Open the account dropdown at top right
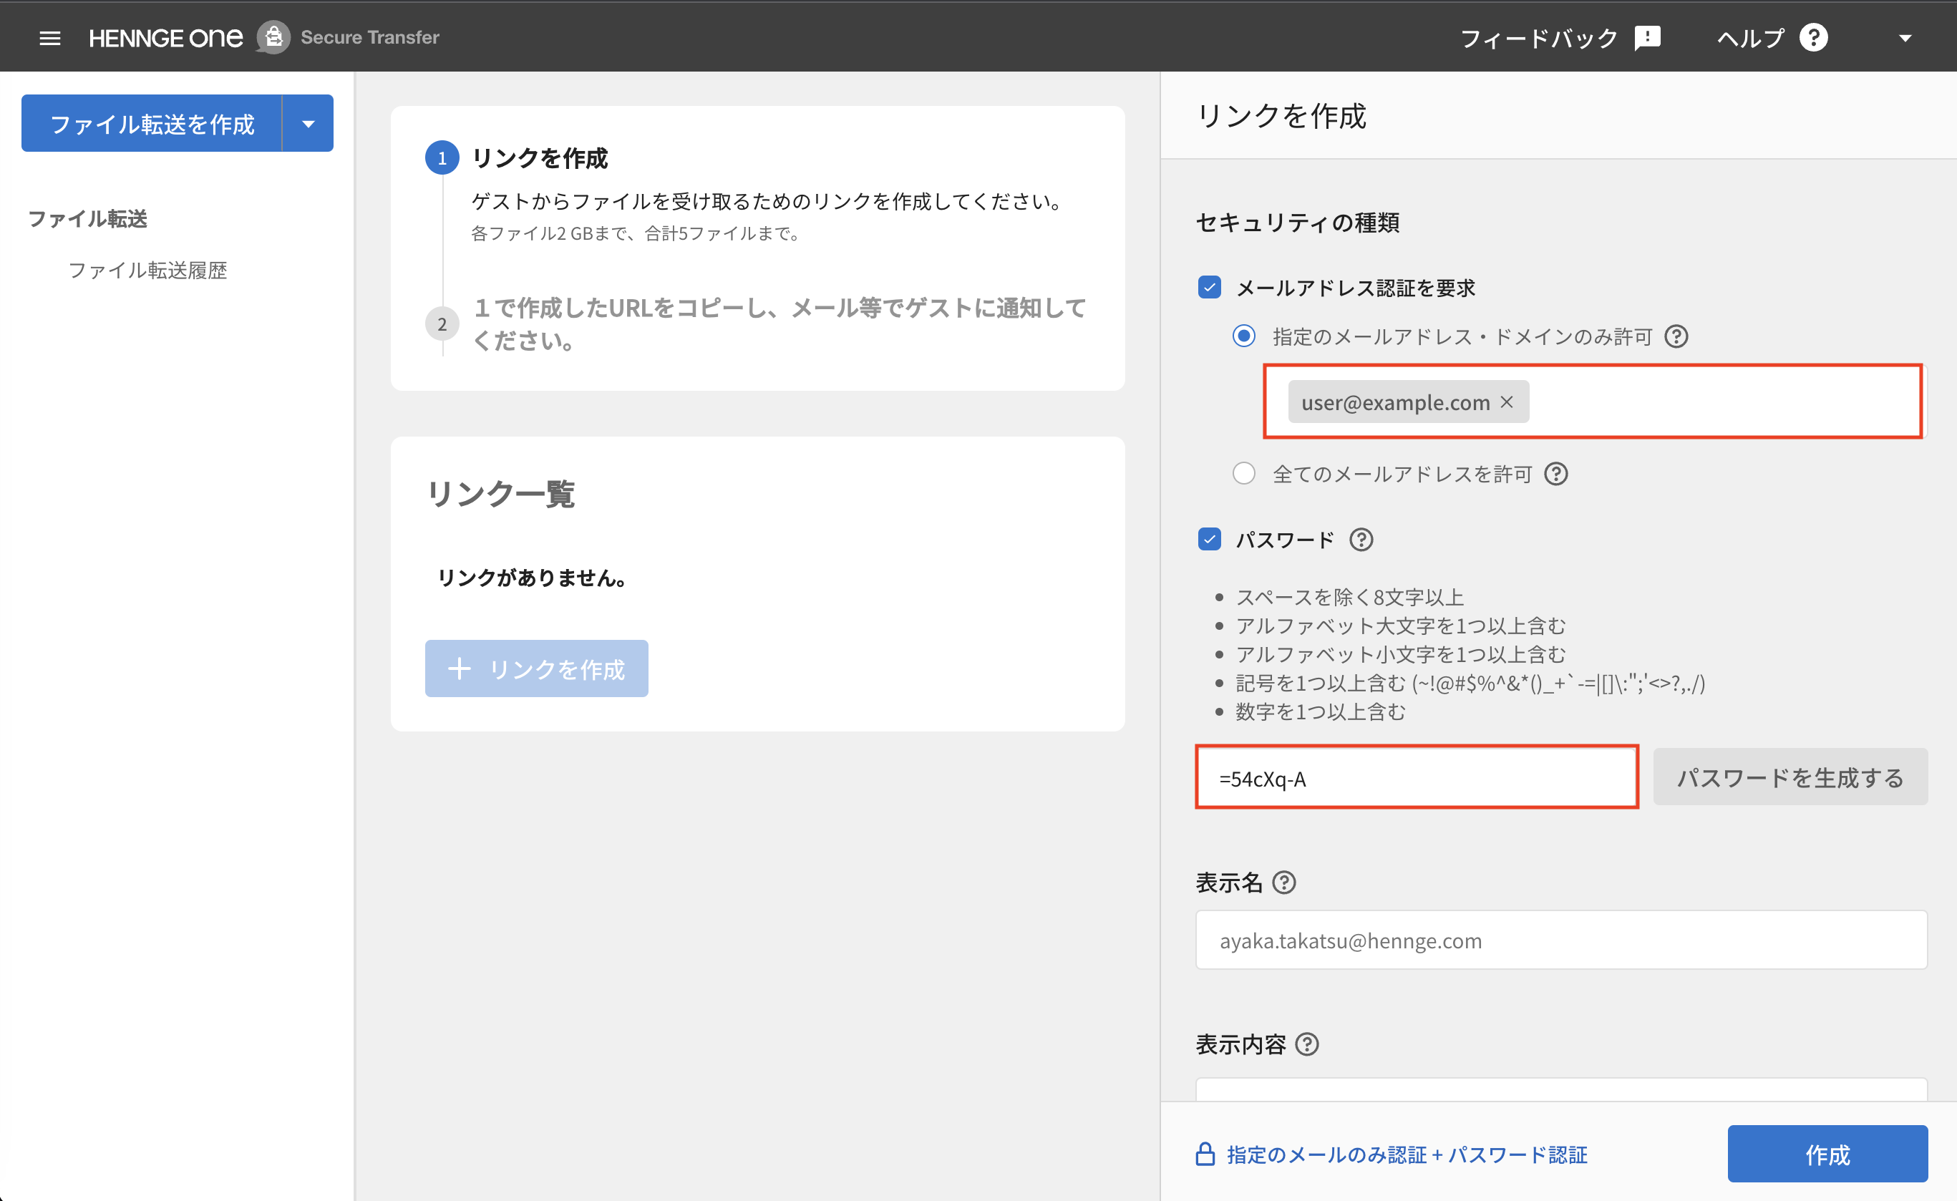The width and height of the screenshot is (1957, 1201). coord(1905,37)
